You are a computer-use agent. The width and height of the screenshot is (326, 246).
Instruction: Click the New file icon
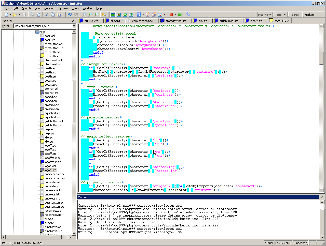point(6,14)
